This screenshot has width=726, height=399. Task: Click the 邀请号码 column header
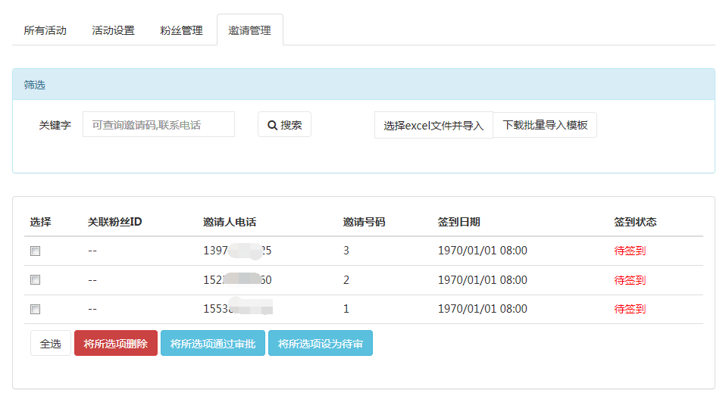[x=364, y=222]
